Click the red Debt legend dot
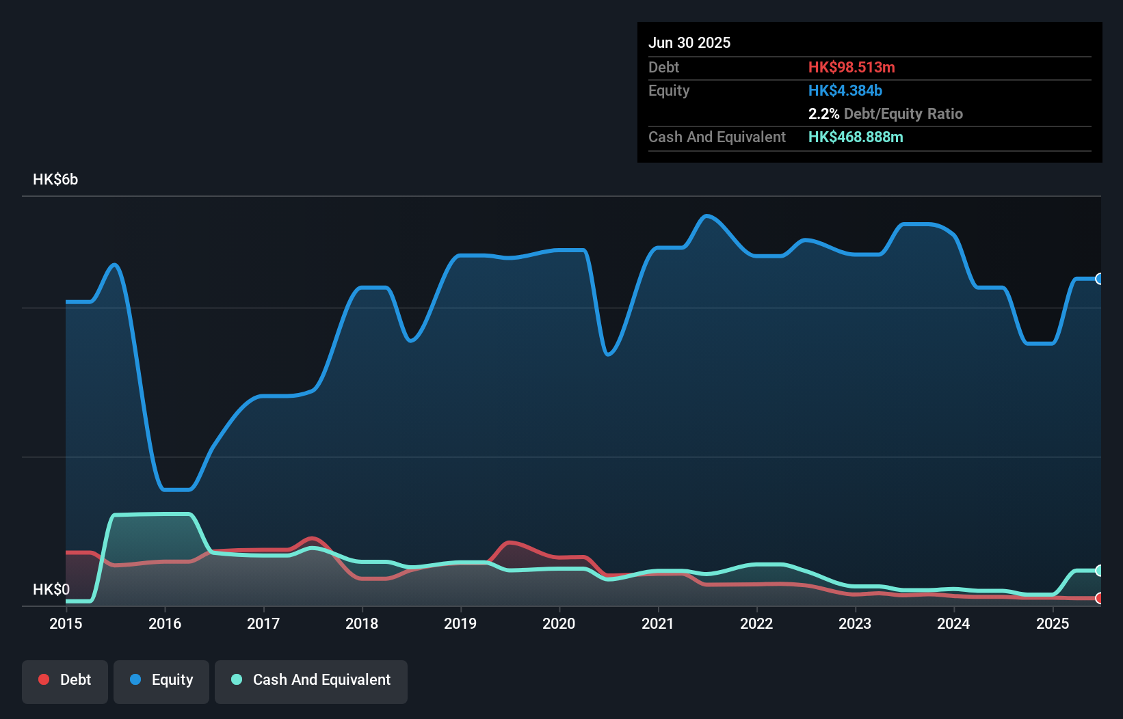 (44, 679)
